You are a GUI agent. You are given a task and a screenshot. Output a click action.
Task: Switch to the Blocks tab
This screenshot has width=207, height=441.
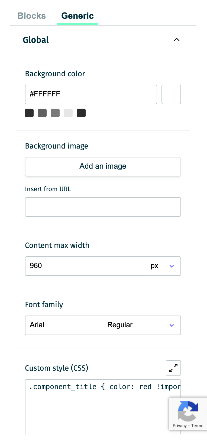pos(32,16)
